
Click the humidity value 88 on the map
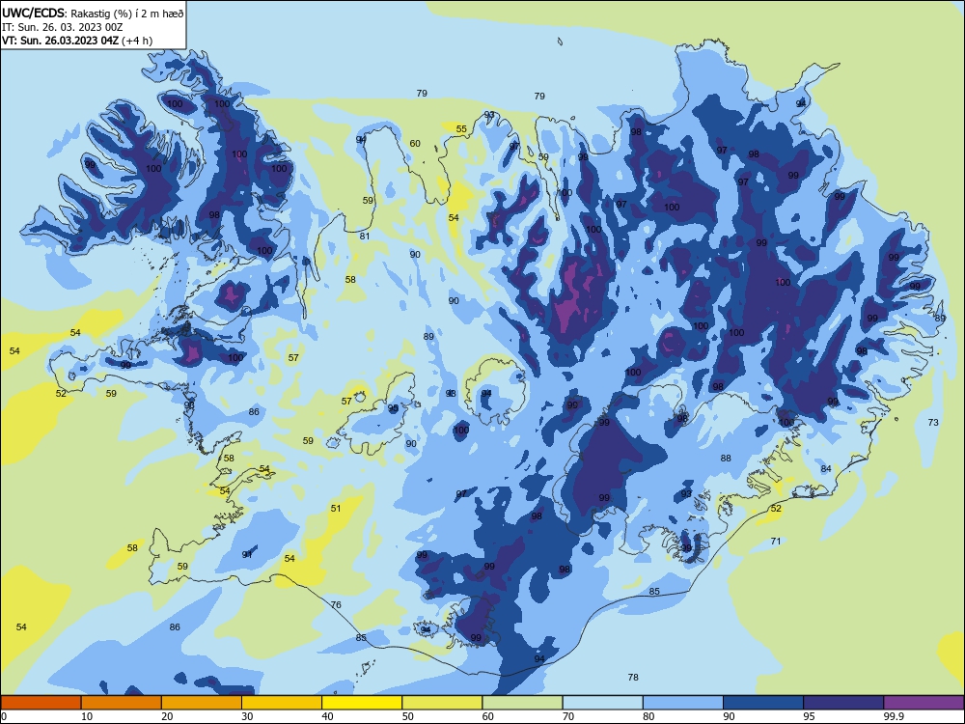pos(727,458)
